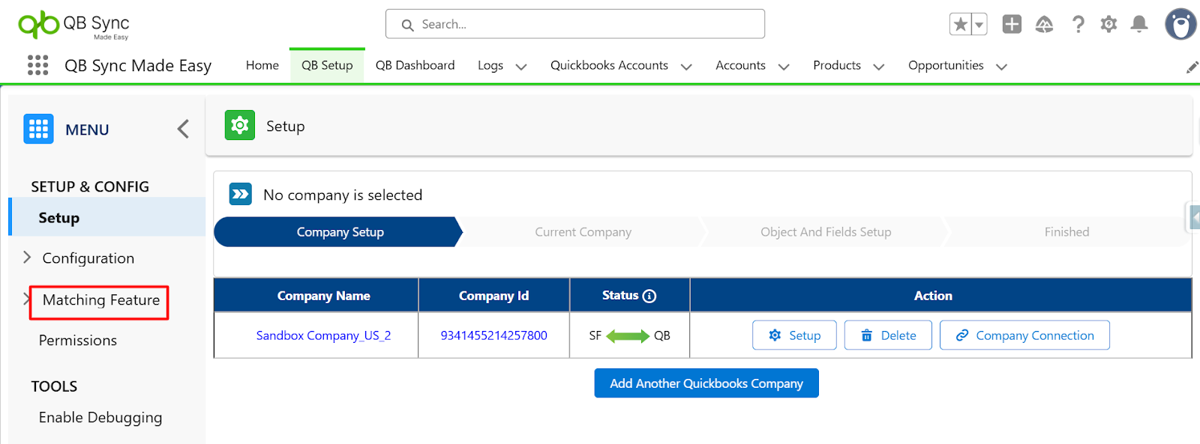Expand the Configuration menu item

(27, 258)
